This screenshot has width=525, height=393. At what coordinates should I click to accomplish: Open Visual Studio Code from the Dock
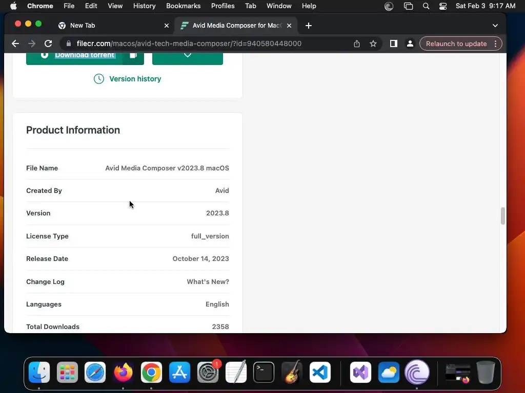[x=320, y=373]
